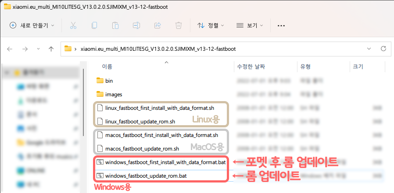
Task: Click the Paste clipboard icon
Action: click(x=115, y=25)
